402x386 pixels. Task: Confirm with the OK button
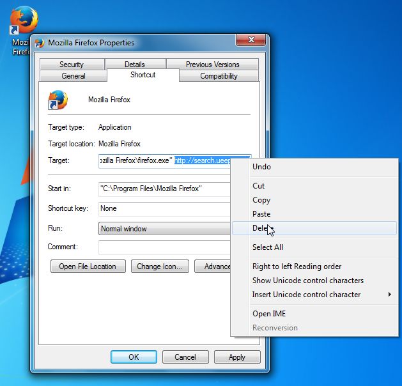pyautogui.click(x=134, y=357)
